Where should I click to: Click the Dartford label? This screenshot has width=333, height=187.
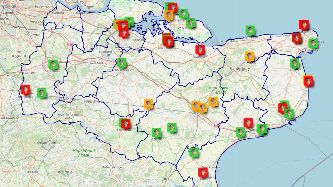[x=58, y=13]
